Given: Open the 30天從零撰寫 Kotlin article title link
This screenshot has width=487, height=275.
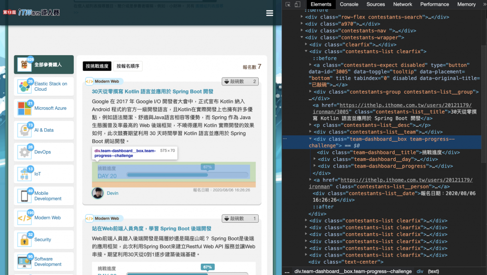Looking at the screenshot, I should (153, 92).
